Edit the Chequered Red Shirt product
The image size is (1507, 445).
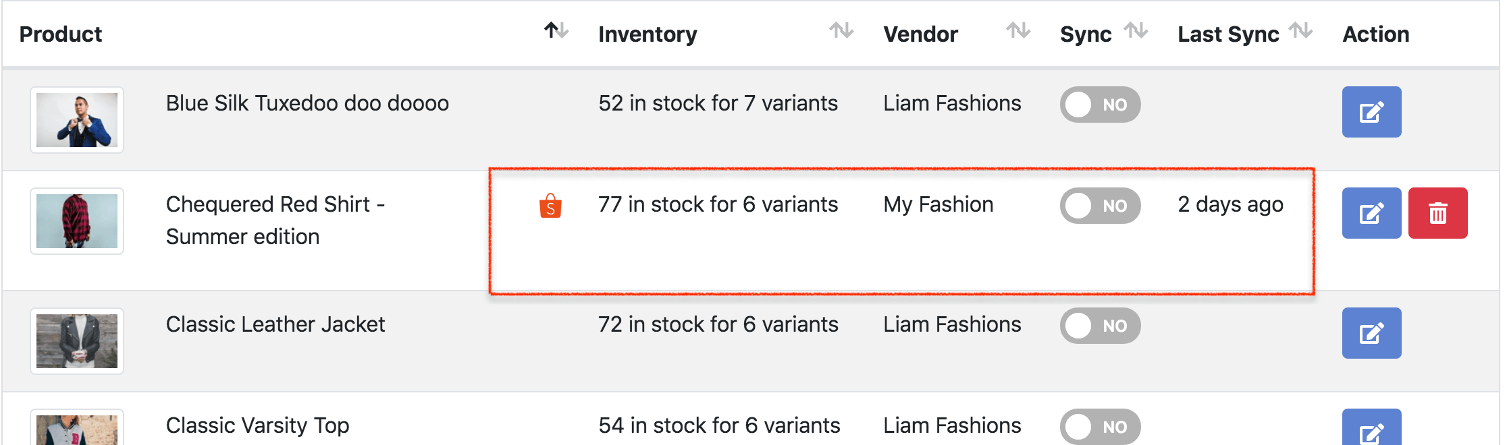[1371, 213]
